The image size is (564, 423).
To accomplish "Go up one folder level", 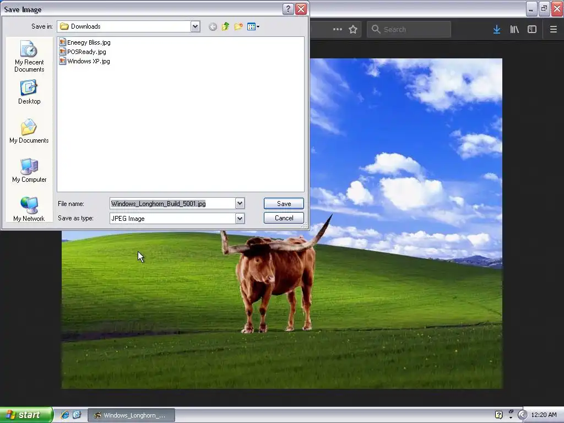I will (x=225, y=26).
